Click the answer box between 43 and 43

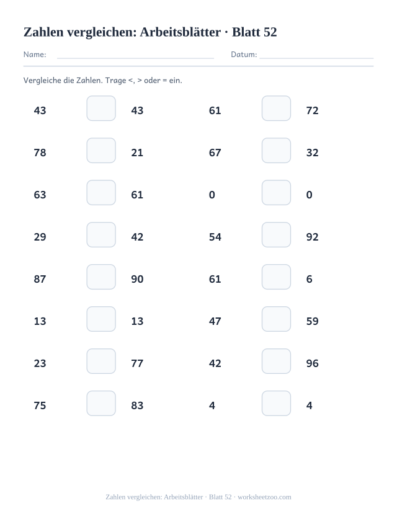coord(101,108)
